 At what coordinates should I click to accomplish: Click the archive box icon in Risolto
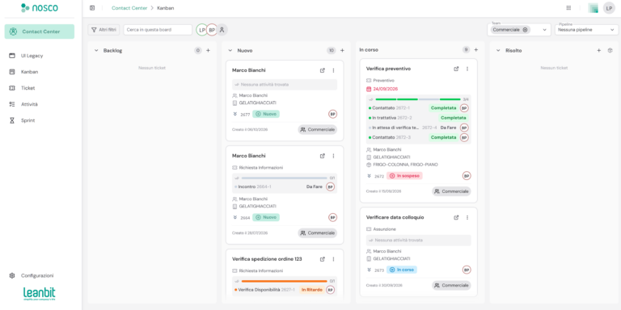tap(610, 51)
